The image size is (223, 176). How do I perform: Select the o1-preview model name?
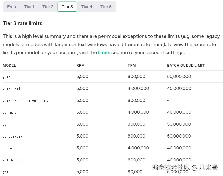click(13, 136)
